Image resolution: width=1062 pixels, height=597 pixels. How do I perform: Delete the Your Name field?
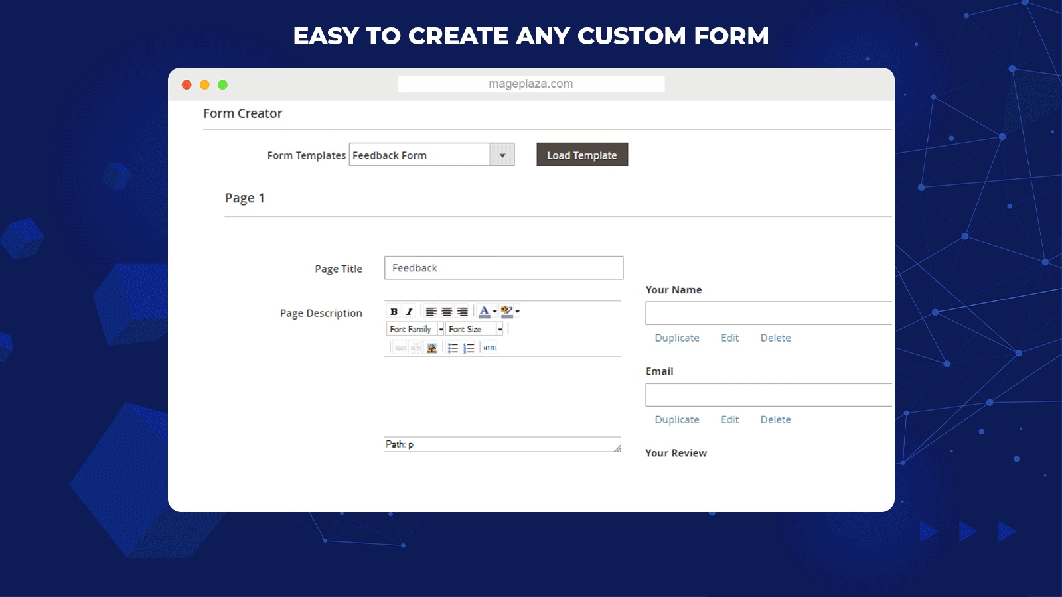coord(775,338)
